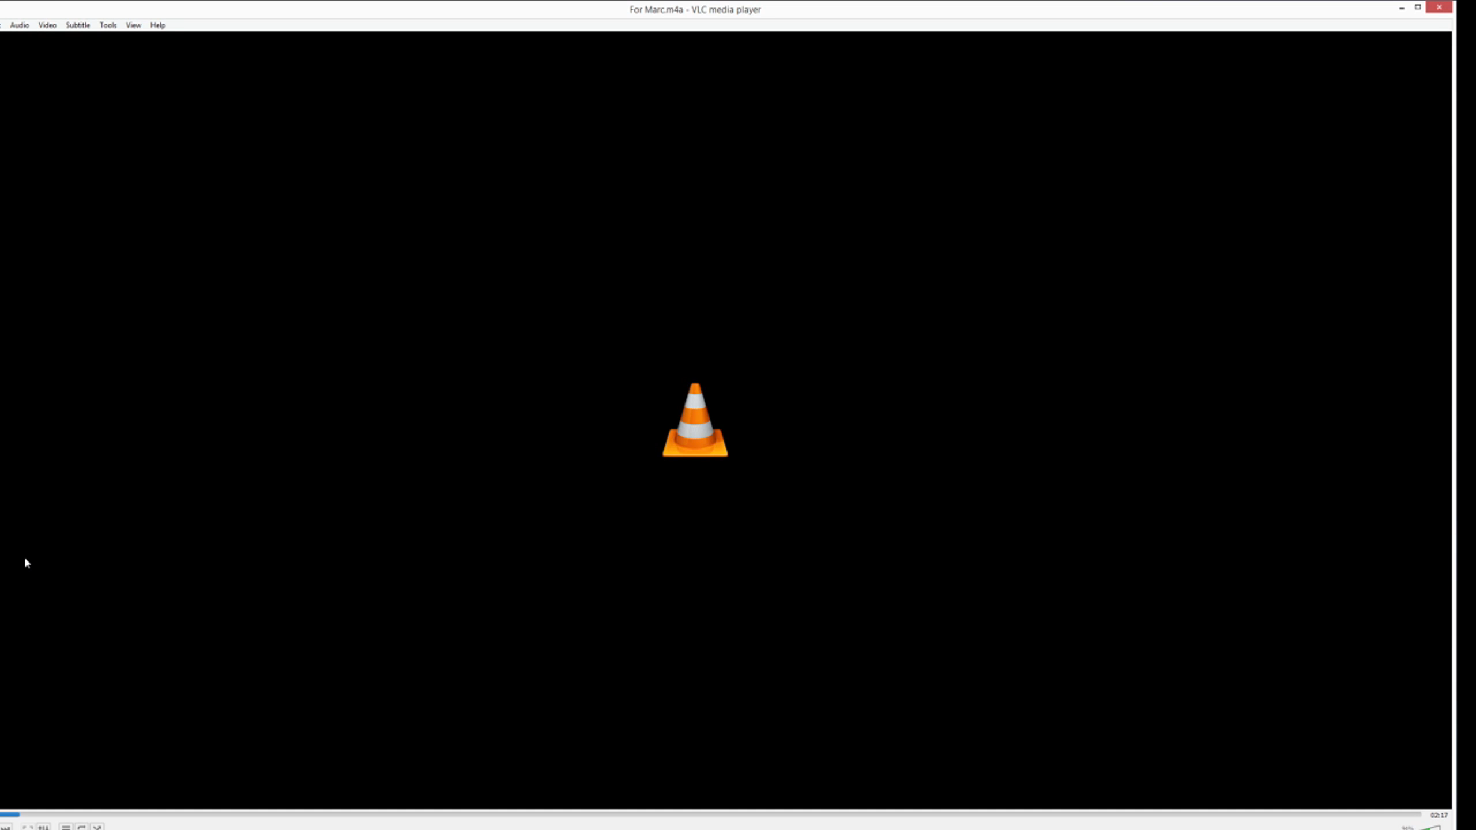Toggle fullscreen video mode icon
This screenshot has height=830, width=1476.
click(27, 827)
